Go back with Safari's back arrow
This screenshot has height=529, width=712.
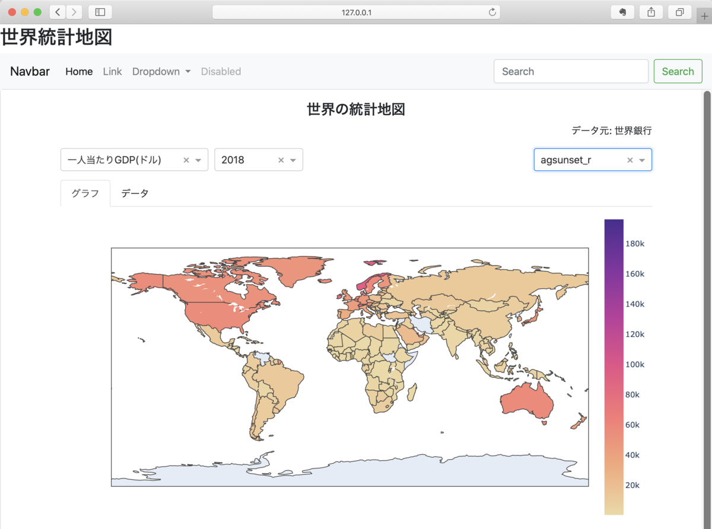pyautogui.click(x=58, y=12)
